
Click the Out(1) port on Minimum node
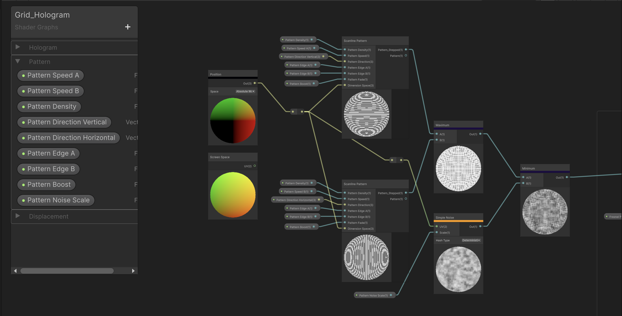(x=567, y=177)
